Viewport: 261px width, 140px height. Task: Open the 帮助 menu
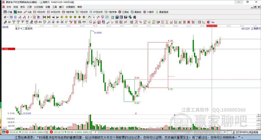[80, 7]
